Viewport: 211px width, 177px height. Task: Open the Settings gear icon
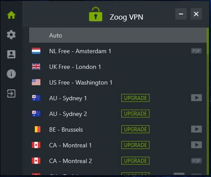point(11,35)
